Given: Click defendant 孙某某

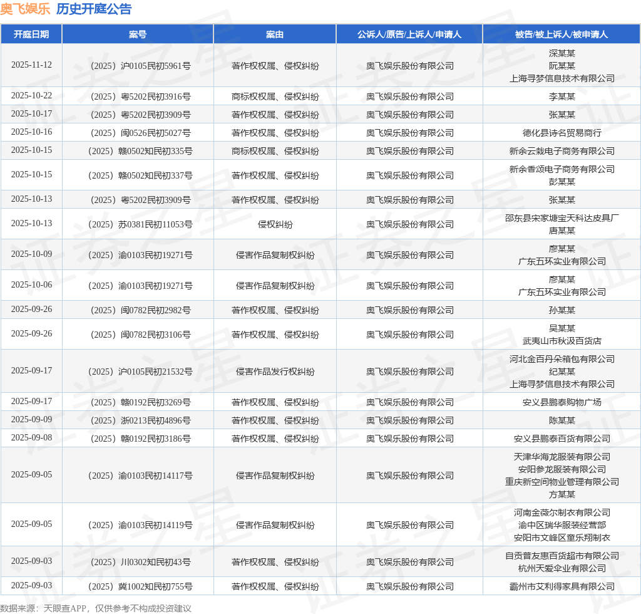Looking at the screenshot, I should 562,310.
